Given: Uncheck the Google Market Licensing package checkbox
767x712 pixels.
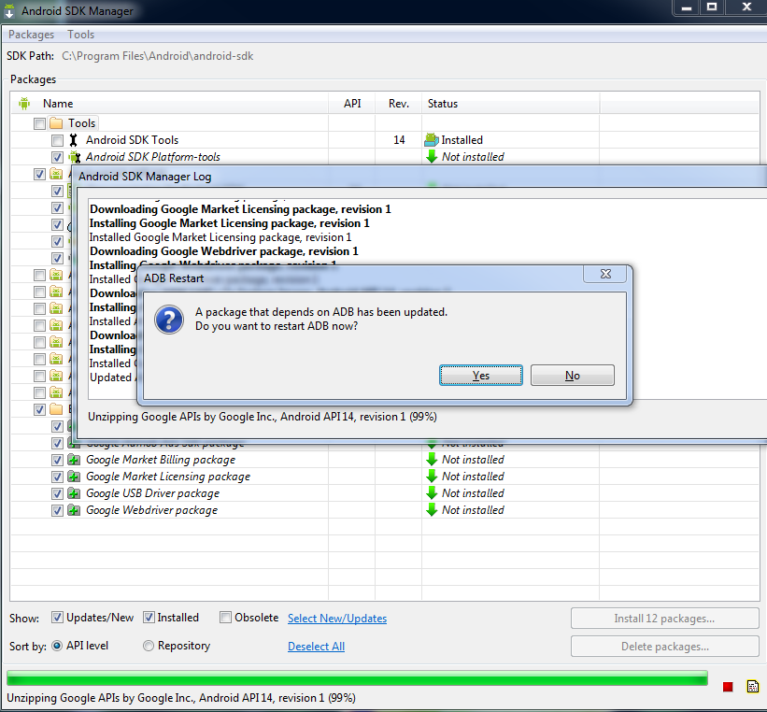Looking at the screenshot, I should pyautogui.click(x=57, y=477).
